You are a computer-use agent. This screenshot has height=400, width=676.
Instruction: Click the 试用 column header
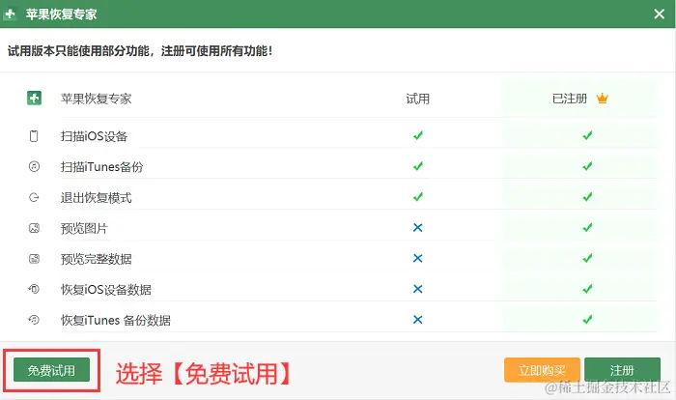click(x=418, y=99)
